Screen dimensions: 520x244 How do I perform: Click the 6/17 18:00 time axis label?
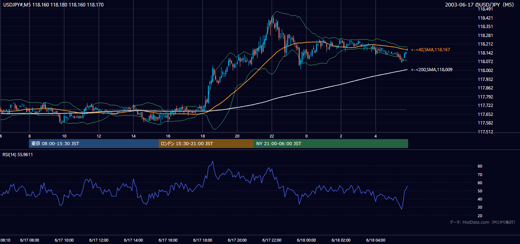point(203,240)
